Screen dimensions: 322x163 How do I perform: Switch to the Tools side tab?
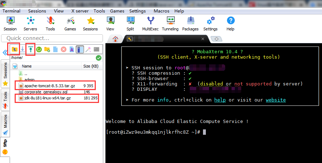[5, 100]
